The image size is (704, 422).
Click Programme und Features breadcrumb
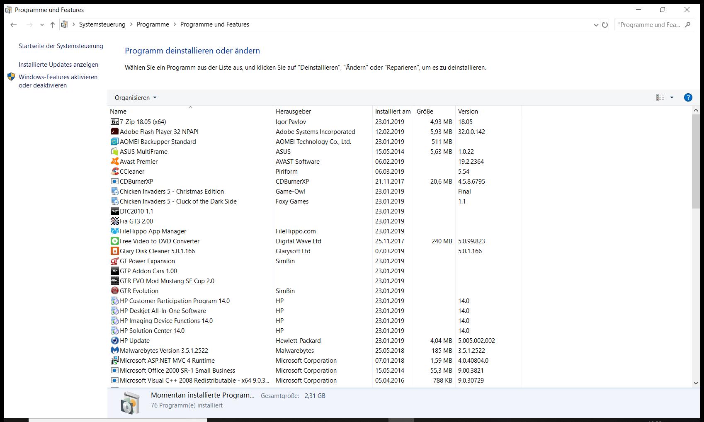[215, 24]
